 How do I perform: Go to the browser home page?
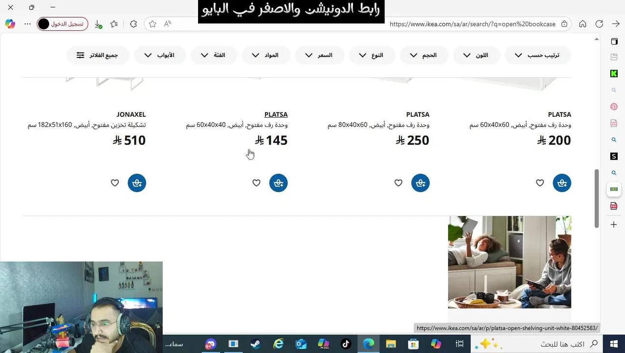point(582,24)
